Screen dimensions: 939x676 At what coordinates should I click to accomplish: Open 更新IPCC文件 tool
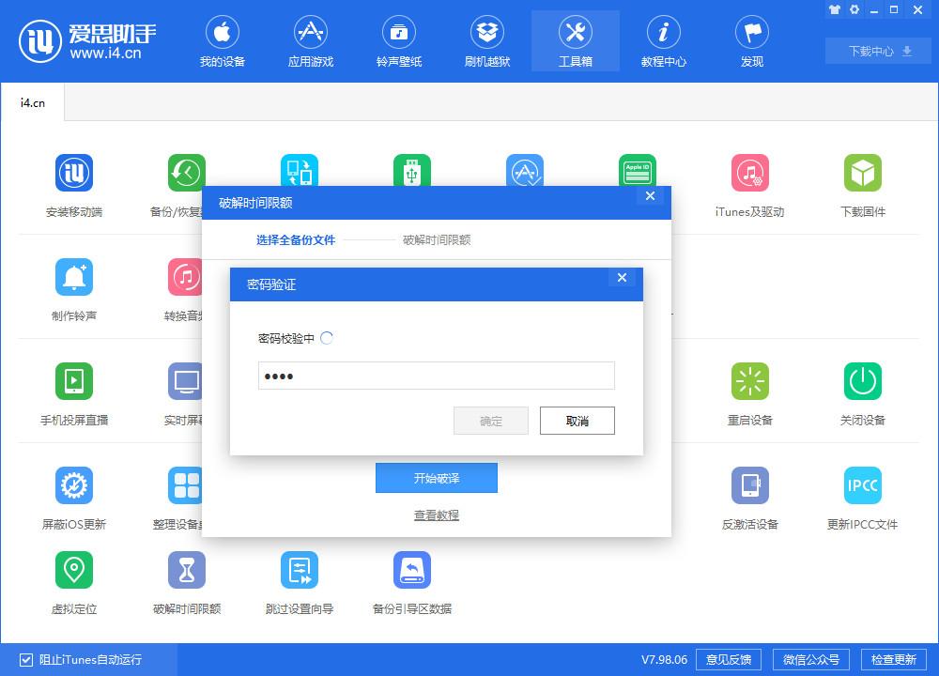pos(862,499)
